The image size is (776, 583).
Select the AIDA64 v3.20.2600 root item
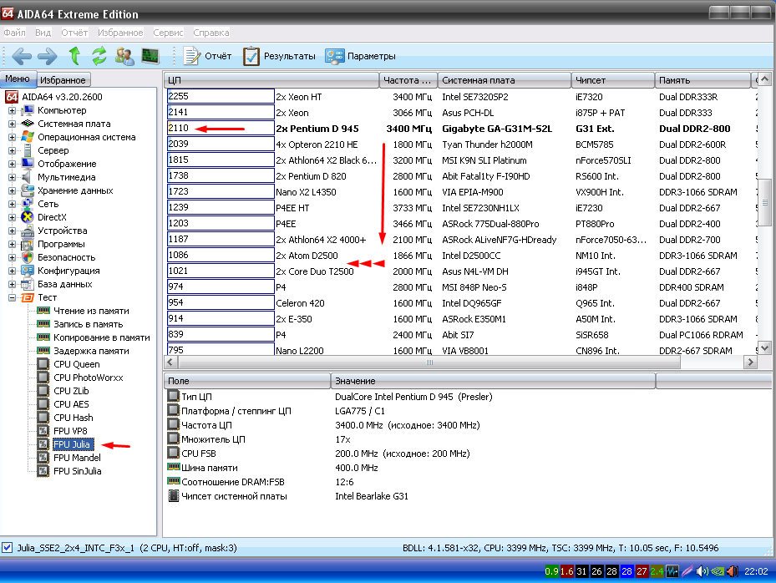pos(53,97)
